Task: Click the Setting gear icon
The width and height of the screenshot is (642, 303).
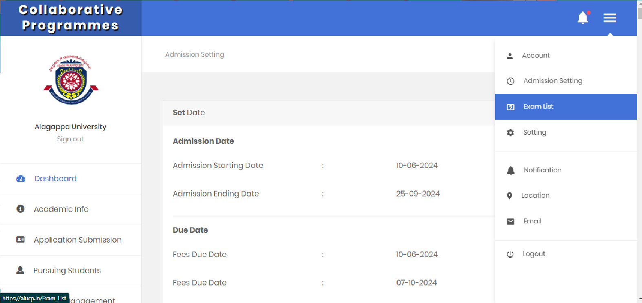Action: (510, 133)
